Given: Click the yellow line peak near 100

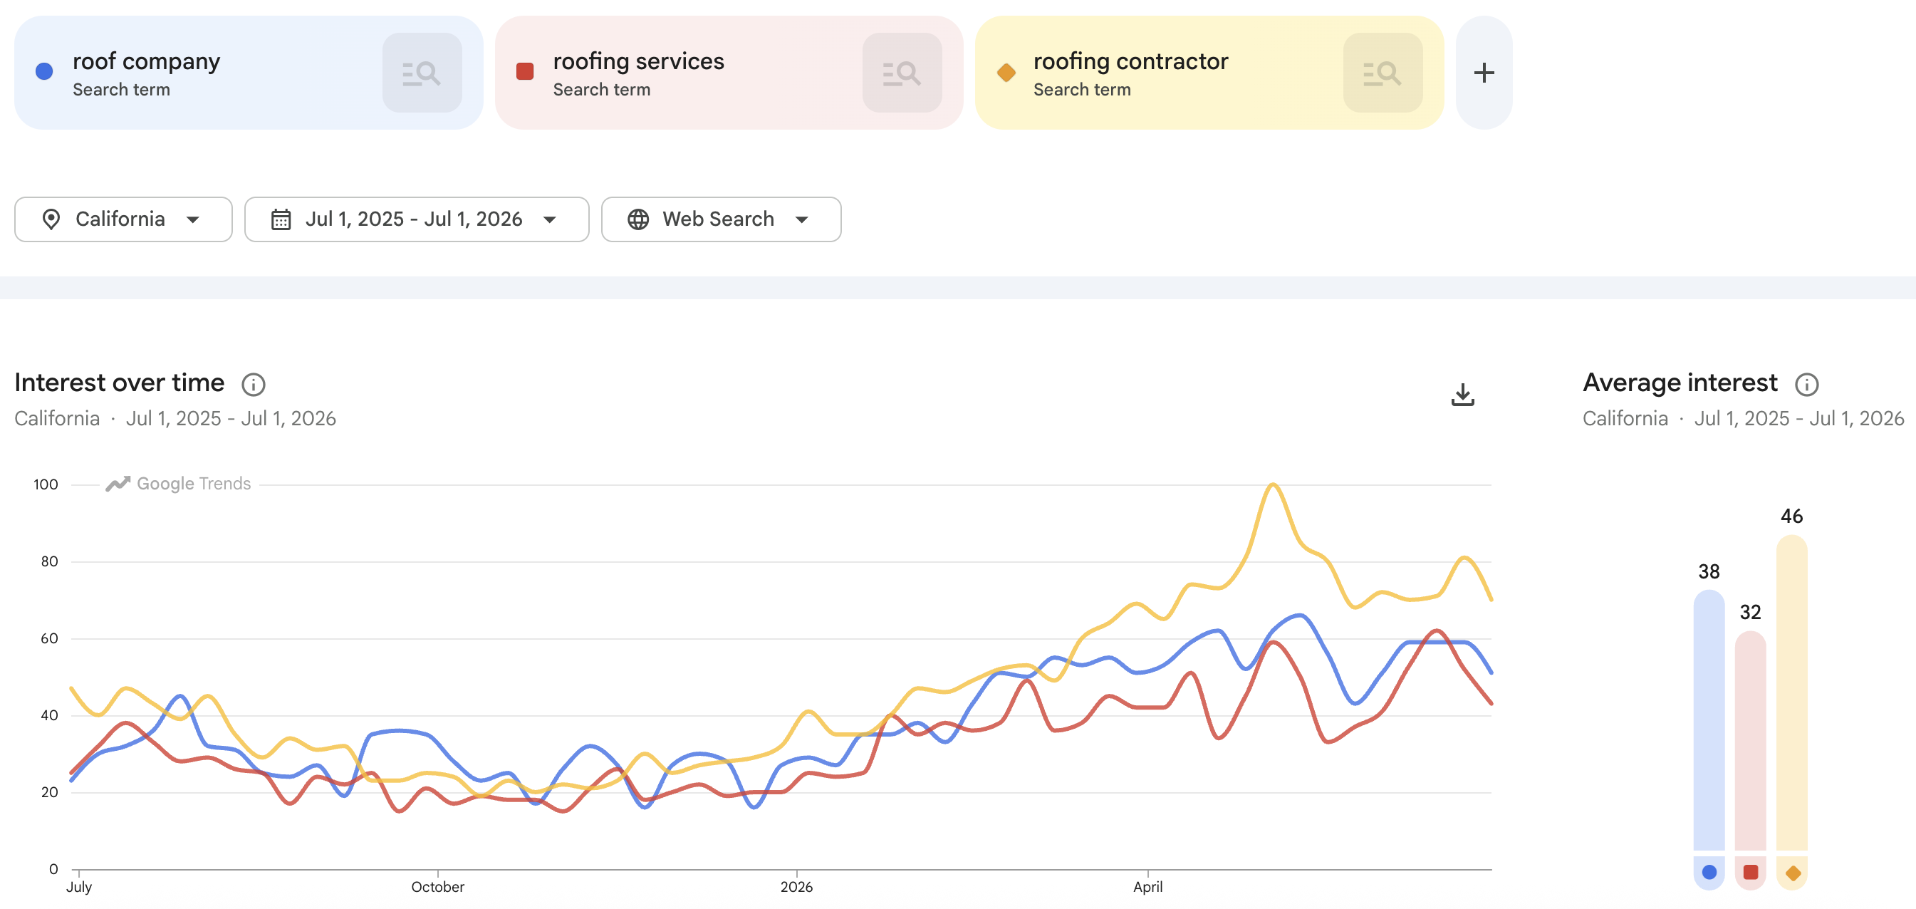Looking at the screenshot, I should [x=1274, y=485].
